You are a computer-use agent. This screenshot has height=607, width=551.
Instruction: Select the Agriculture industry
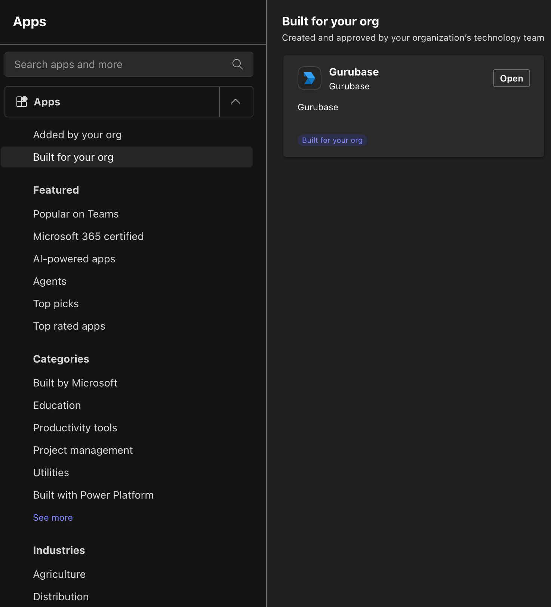59,574
